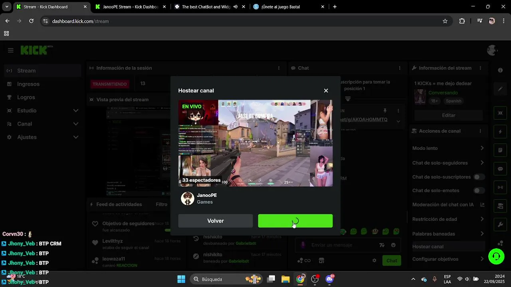Open Discord from the taskbar
Screen dimensions: 511x287
point(330,279)
